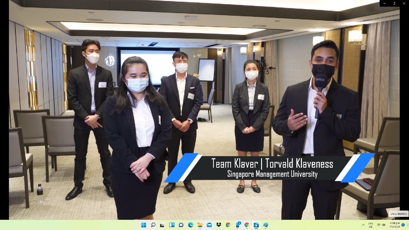The width and height of the screenshot is (409, 230).
Task: Open Dropbox from the taskbar
Action: (x=219, y=225)
